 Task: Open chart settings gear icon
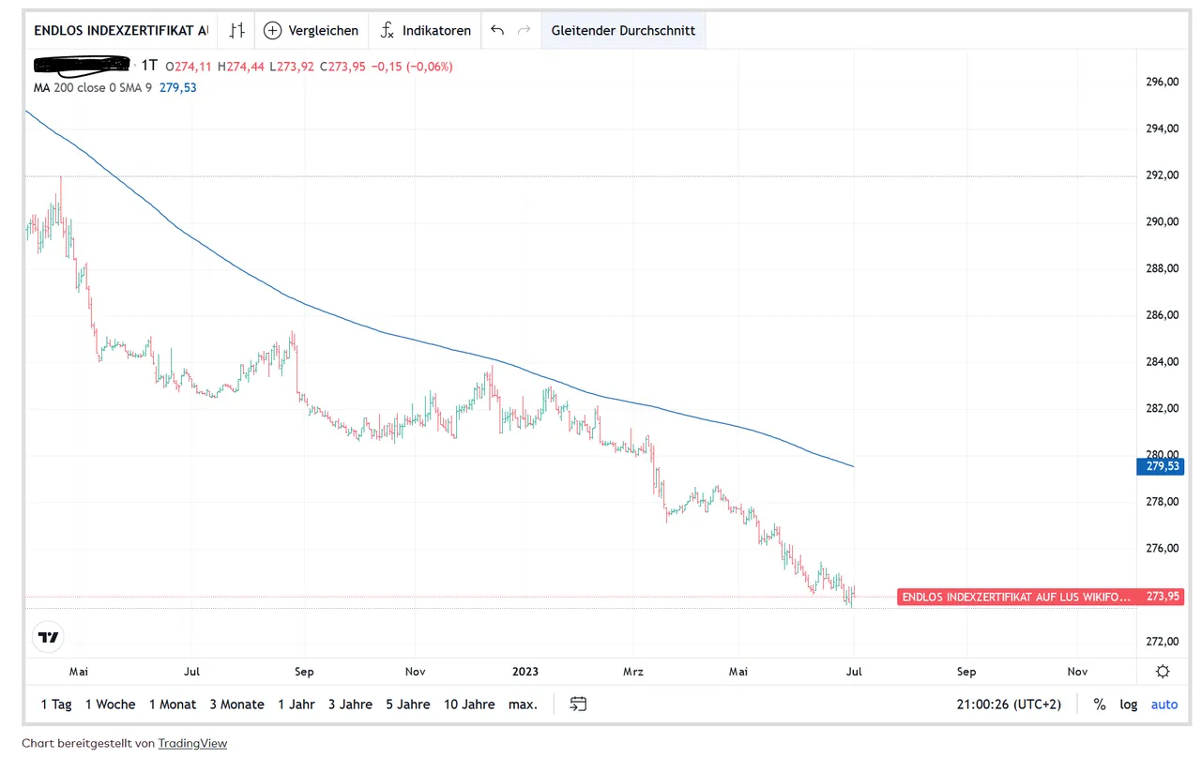click(x=1163, y=671)
